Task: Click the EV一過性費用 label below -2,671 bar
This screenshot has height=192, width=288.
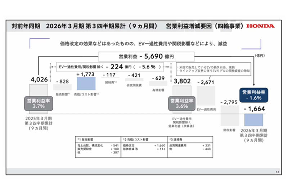Action: coord(206,110)
